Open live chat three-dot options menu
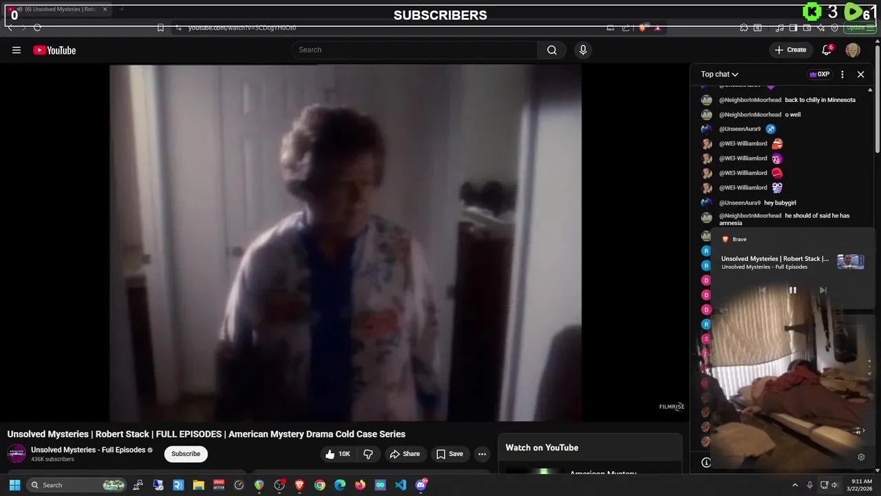The height and width of the screenshot is (496, 881). click(x=842, y=74)
